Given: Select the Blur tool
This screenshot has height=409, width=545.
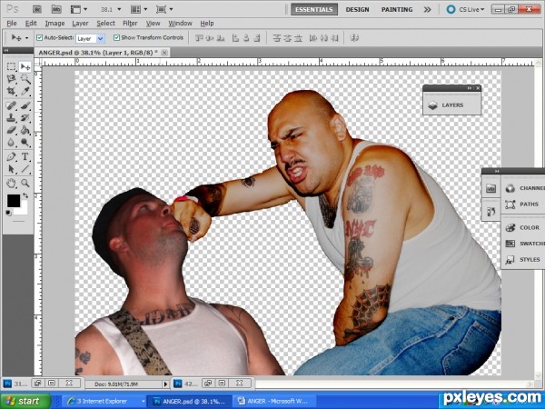Looking at the screenshot, I should 12,143.
